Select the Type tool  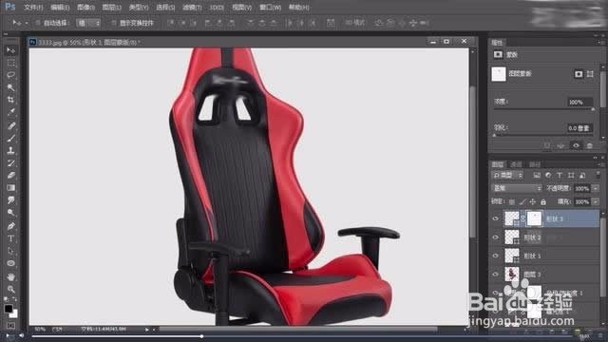click(x=10, y=238)
